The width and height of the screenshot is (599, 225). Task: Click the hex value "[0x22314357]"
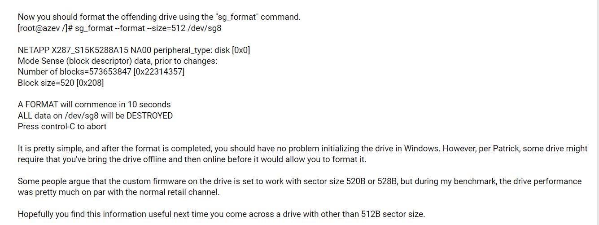tap(159, 72)
